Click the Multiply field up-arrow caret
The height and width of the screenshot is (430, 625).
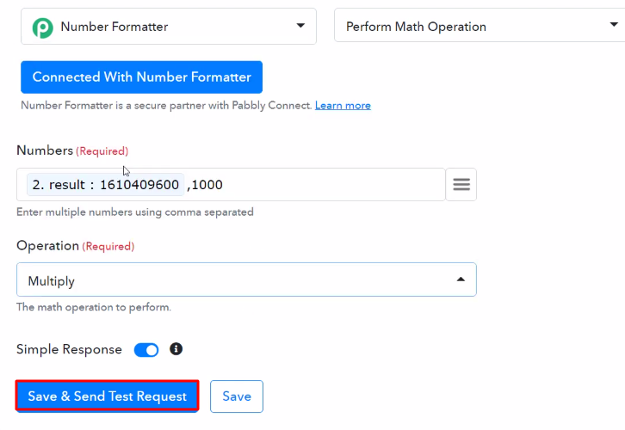click(x=461, y=279)
